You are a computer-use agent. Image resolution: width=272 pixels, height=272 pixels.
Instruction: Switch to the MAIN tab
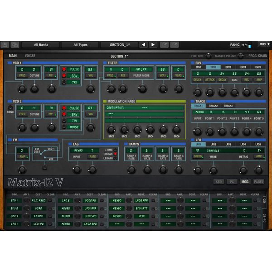13,56
